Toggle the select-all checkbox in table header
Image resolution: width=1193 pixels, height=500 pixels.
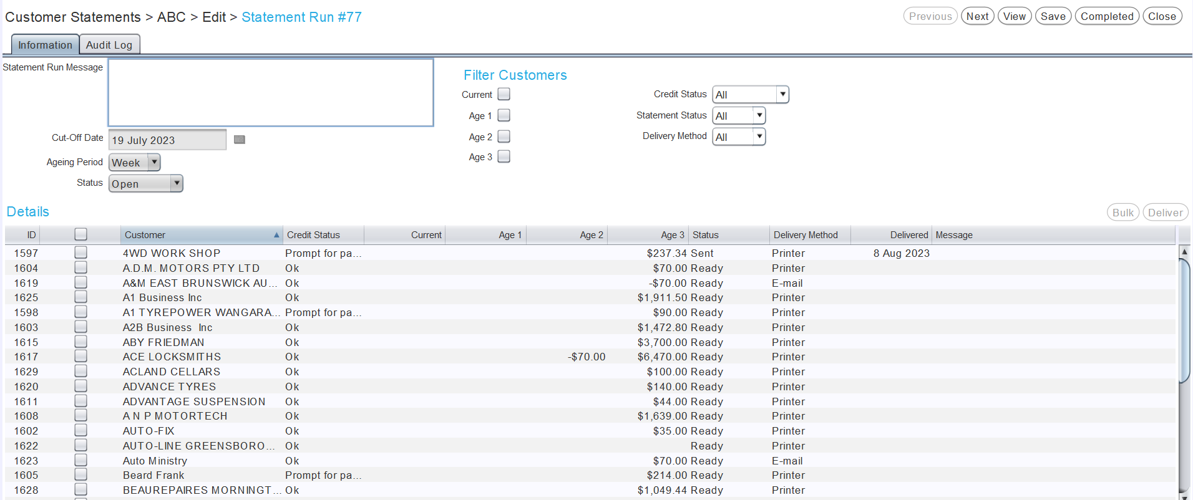pyautogui.click(x=80, y=234)
